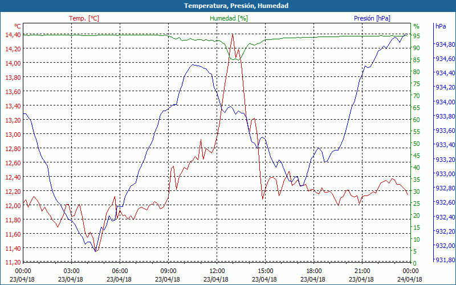Click the chart title 'Temperatura, Presión, Humedad'

pyautogui.click(x=236, y=6)
